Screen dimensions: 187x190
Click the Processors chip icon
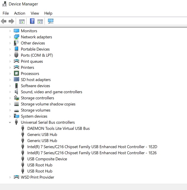pyautogui.click(x=16, y=73)
